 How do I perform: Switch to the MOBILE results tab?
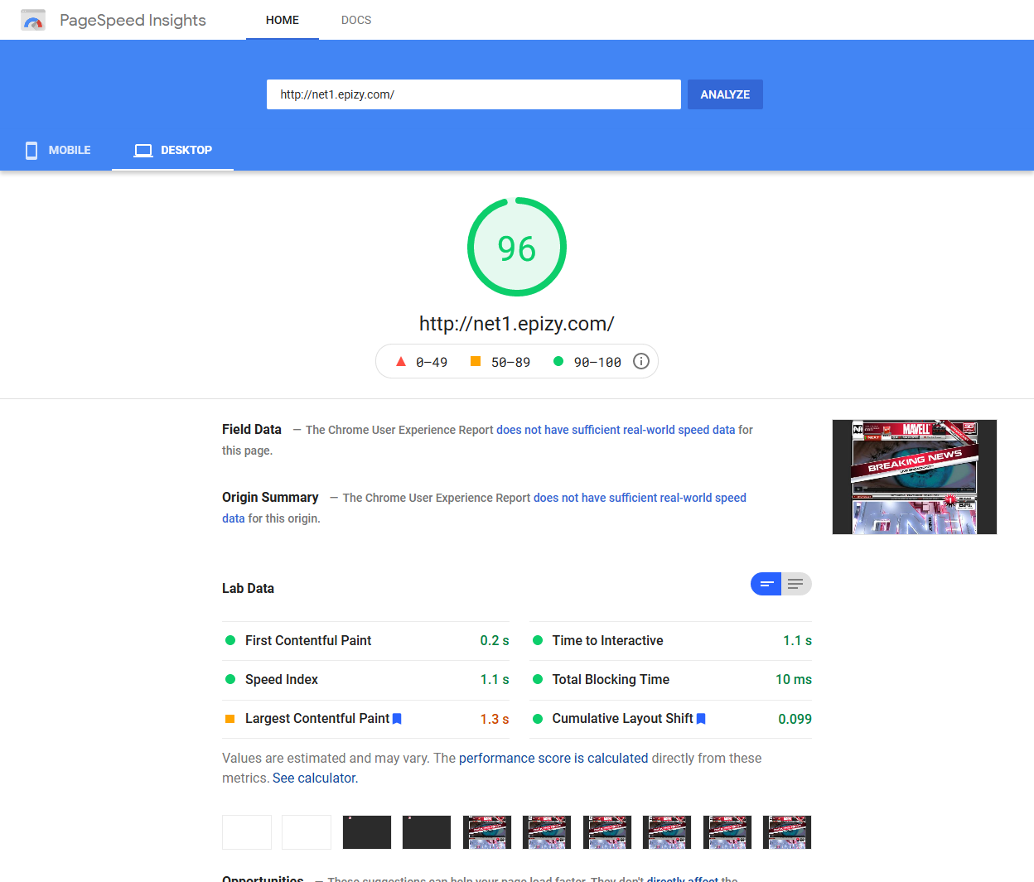(x=57, y=150)
